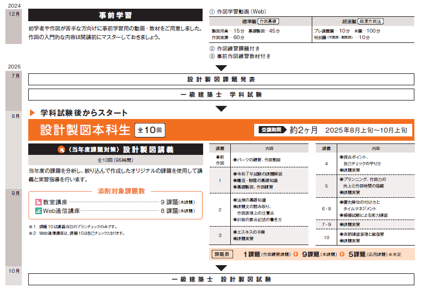Click the 事前学習 black header
This screenshot has height=288, width=422.
coord(115,15)
